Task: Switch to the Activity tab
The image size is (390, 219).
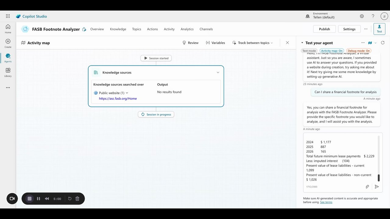Action: [169, 29]
